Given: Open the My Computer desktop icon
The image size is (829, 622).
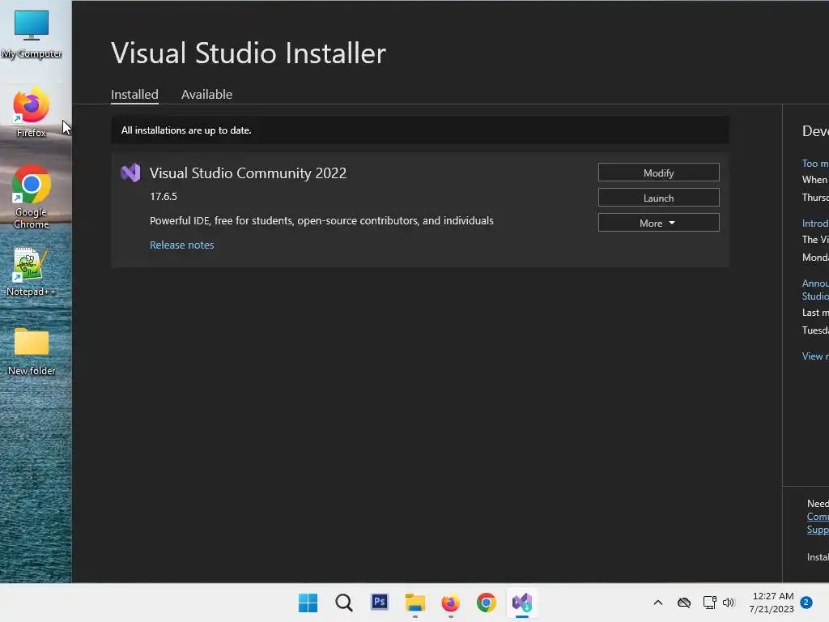Looking at the screenshot, I should click(x=32, y=33).
